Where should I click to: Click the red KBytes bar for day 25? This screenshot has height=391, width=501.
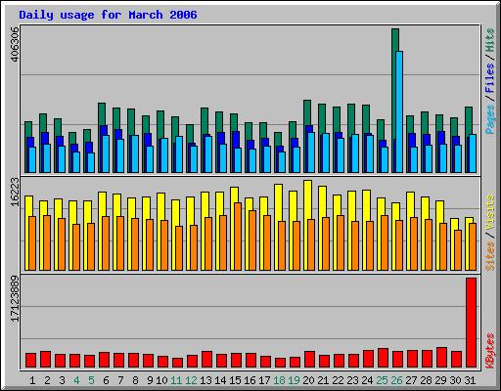[x=383, y=358]
